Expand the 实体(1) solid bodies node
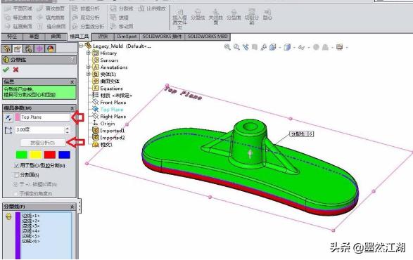413x260 pixels. (x=89, y=74)
